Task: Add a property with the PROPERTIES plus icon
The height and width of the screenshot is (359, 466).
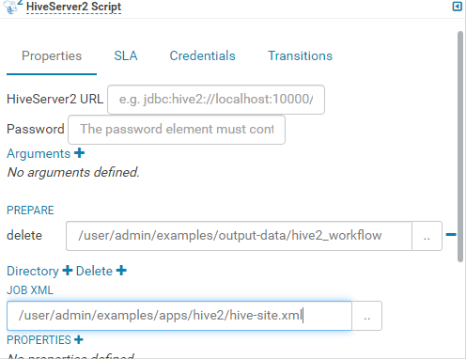Action: [78, 339]
